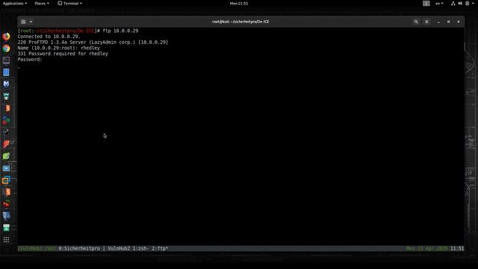Click the new tab icon in terminal titlebar
478x269 pixels.
tap(23, 22)
